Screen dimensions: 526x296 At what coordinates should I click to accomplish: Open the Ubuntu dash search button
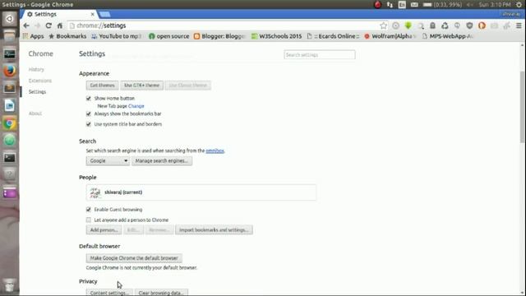[9, 19]
